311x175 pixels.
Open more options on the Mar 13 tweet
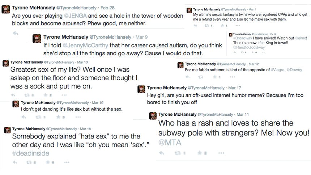64,95
